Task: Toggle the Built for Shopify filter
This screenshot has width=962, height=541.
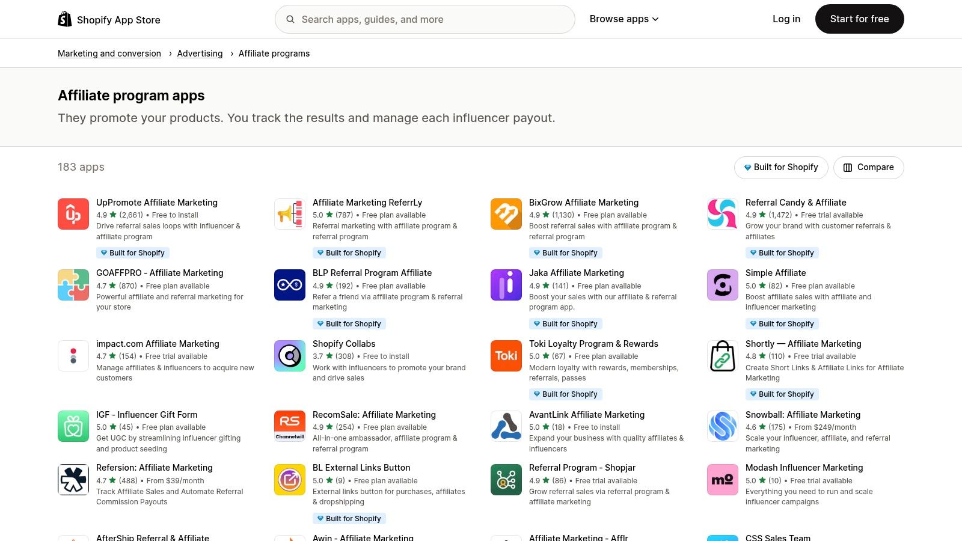Action: tap(781, 167)
